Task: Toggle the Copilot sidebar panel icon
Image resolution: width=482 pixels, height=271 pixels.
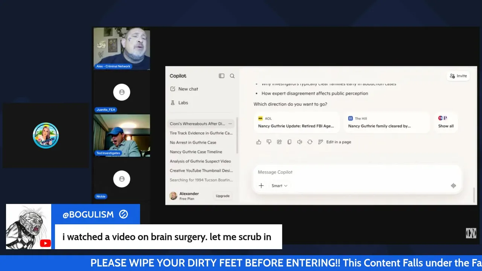Action: pos(221,76)
